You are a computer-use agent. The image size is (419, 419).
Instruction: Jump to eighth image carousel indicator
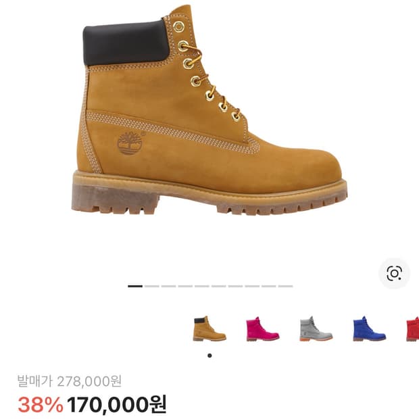[252, 286]
